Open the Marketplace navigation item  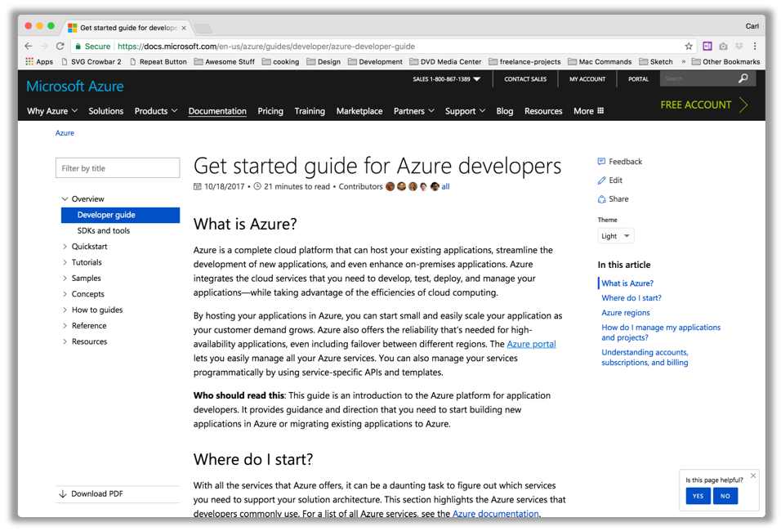[x=359, y=110]
